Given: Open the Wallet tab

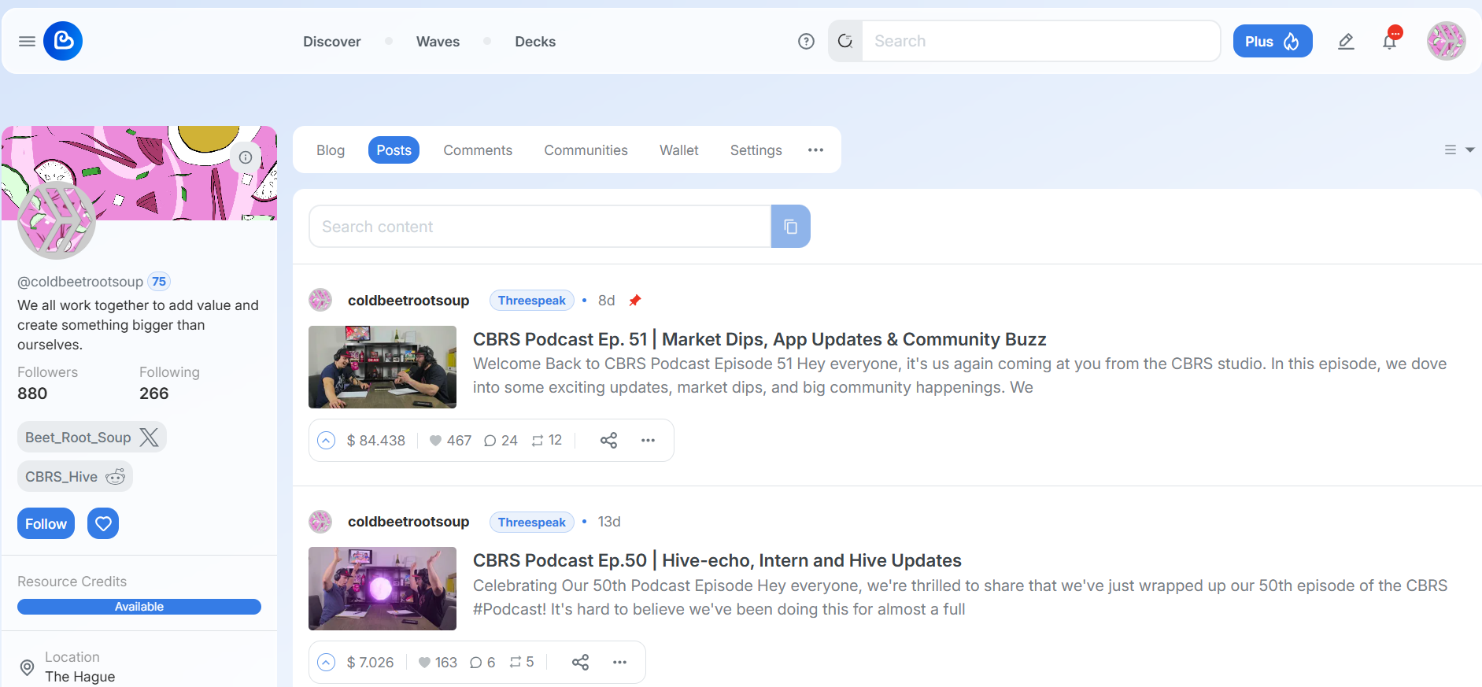Looking at the screenshot, I should (x=678, y=150).
